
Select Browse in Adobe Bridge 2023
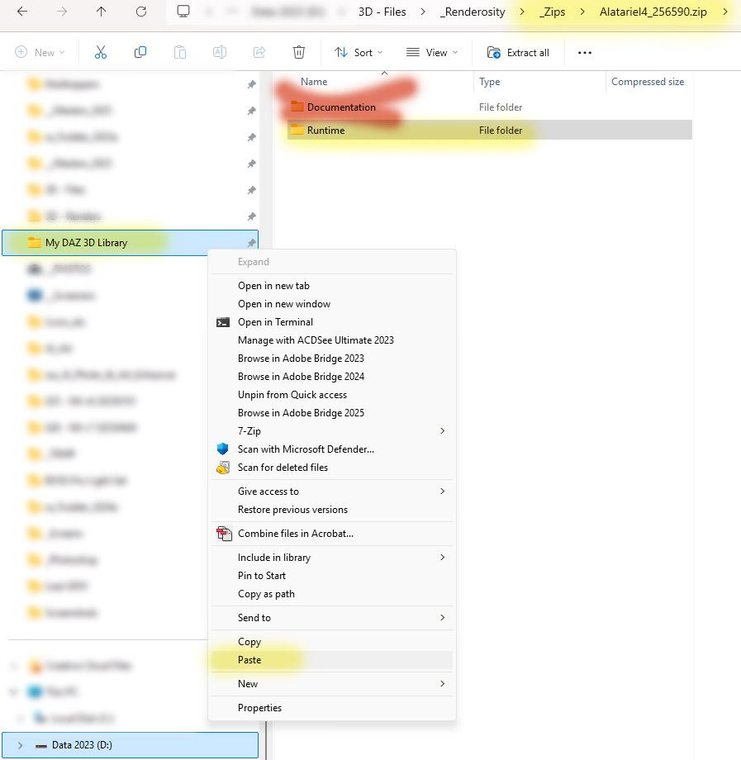pos(331,359)
